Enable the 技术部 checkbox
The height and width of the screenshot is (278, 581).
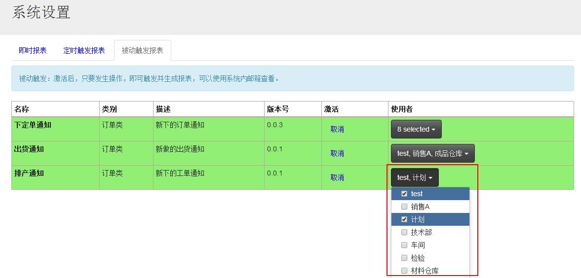point(404,232)
